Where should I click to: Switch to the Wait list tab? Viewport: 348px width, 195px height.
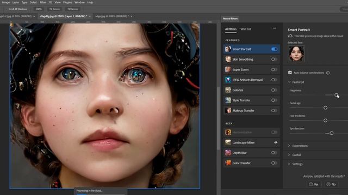[x=245, y=29]
